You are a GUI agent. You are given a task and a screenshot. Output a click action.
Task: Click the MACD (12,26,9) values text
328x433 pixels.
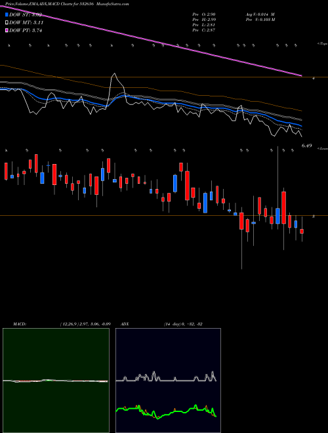click(85, 324)
